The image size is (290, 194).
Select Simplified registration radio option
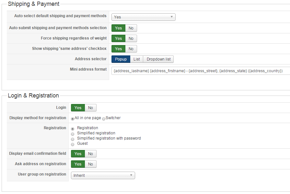[73, 134]
